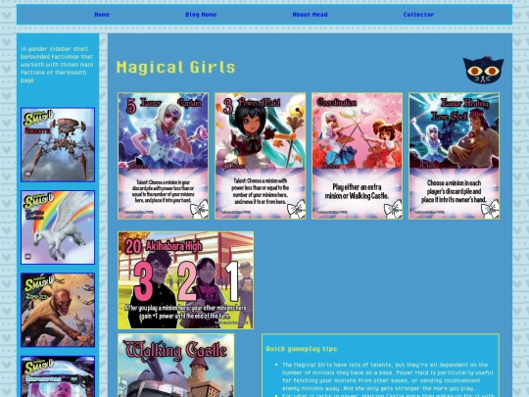
Task: Click the first gameplay tip about talents
Action: click(387, 376)
